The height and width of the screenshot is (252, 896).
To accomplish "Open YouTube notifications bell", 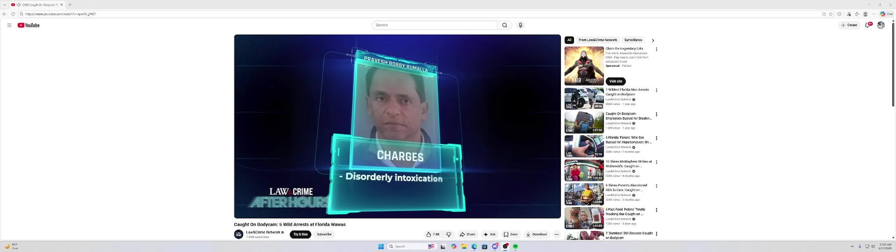I will tap(868, 25).
